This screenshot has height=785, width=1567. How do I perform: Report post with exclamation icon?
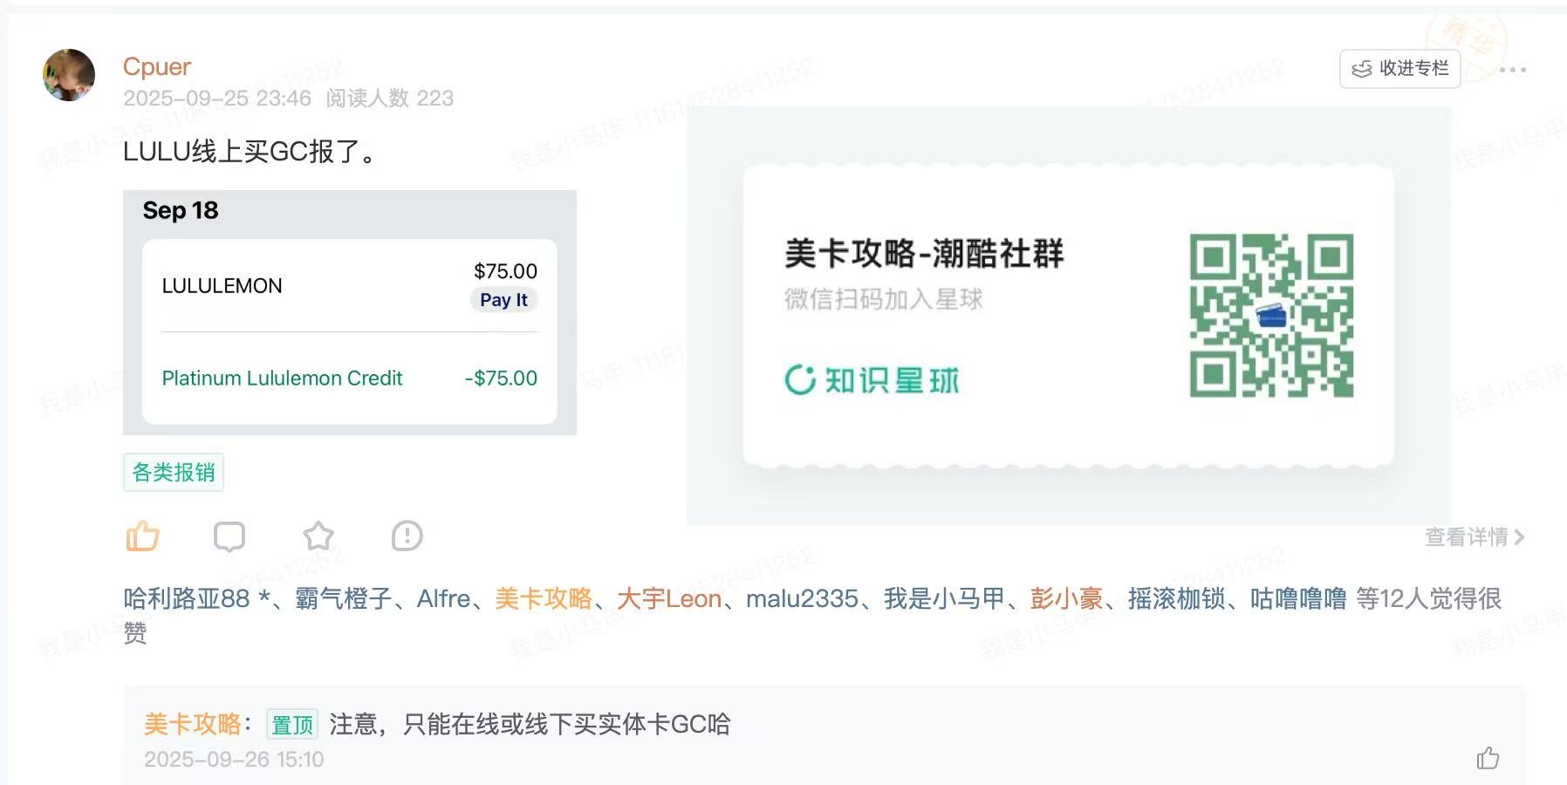click(x=407, y=536)
